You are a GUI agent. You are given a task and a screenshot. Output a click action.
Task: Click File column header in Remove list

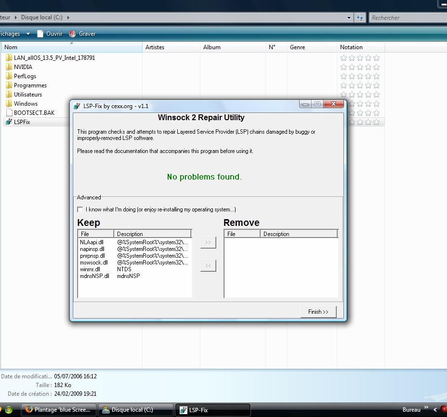click(x=242, y=234)
